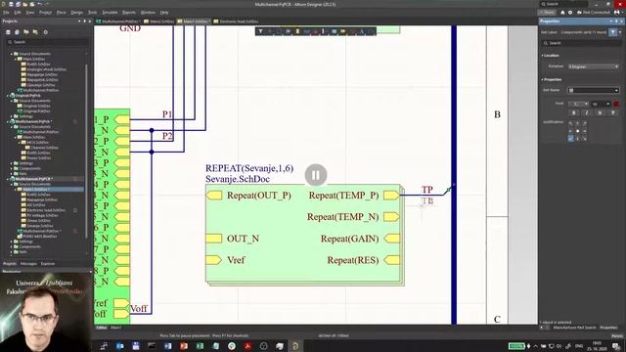
Task: Collapse the Multichannel.PrjPcb project node
Action: pyautogui.click(x=8, y=121)
